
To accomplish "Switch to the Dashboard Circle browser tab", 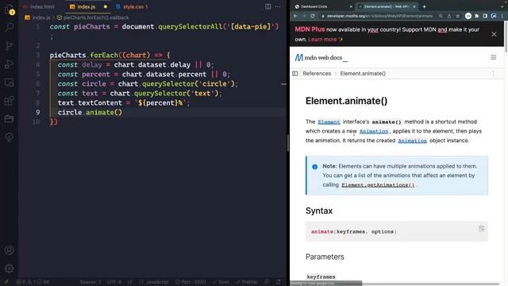I will 323,6.
